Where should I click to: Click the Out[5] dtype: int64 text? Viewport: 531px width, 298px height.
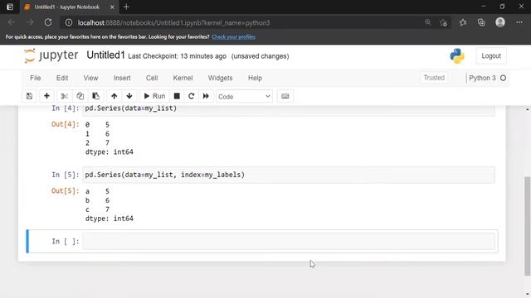tap(109, 219)
